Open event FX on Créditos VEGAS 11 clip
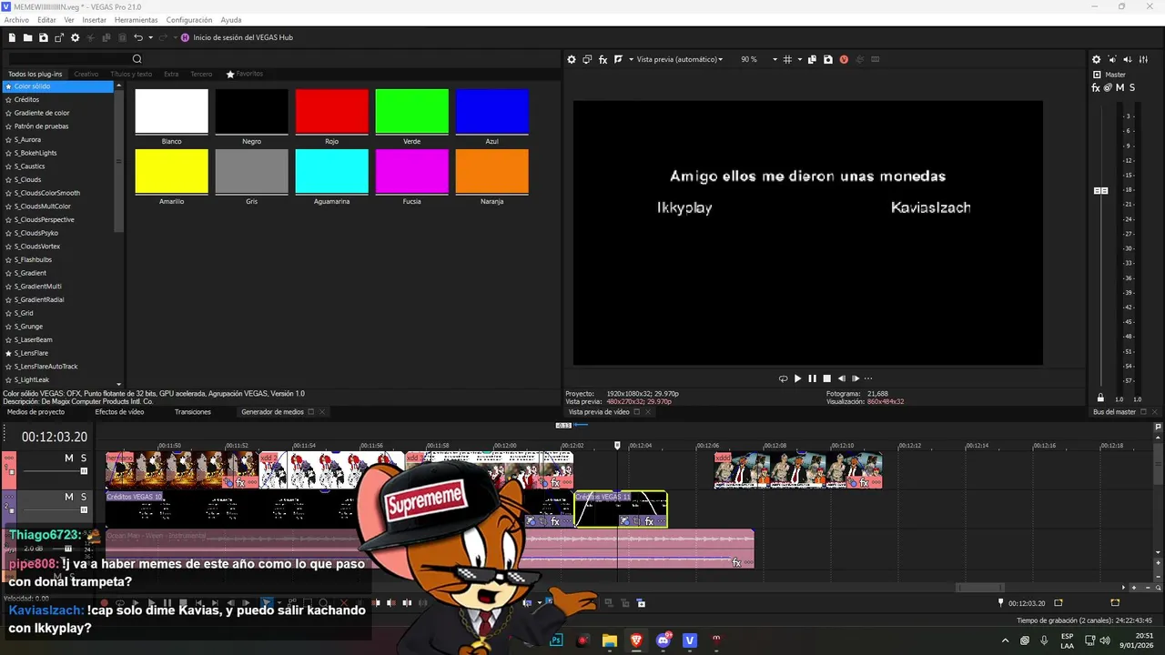This screenshot has width=1165, height=655. [649, 521]
